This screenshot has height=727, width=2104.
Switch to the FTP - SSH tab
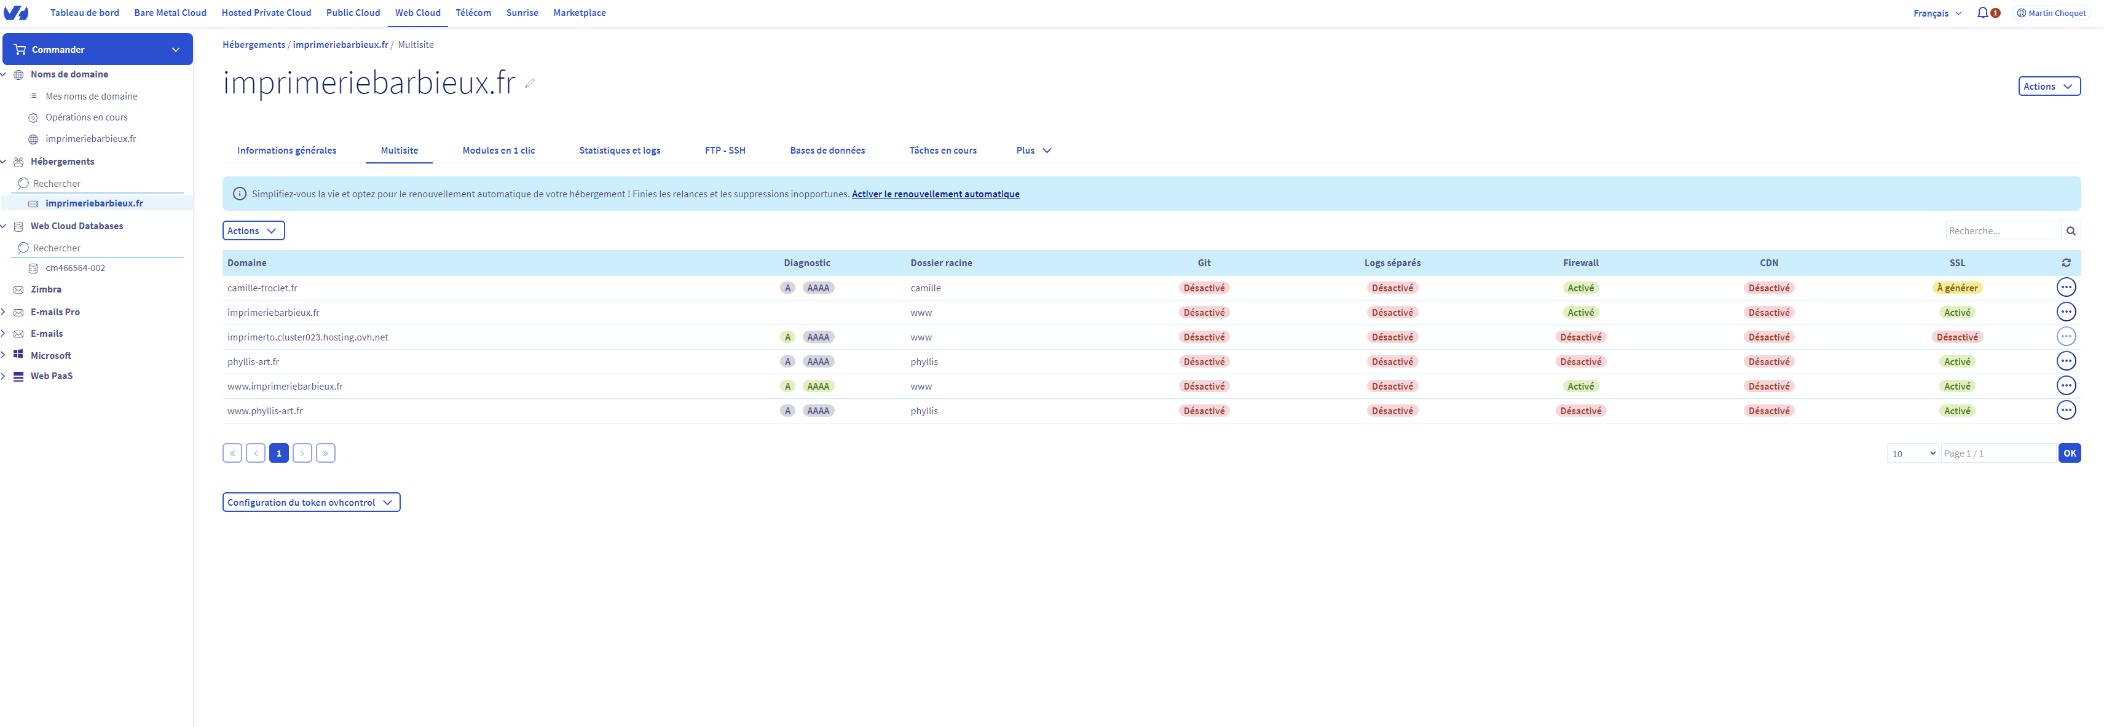tap(725, 151)
